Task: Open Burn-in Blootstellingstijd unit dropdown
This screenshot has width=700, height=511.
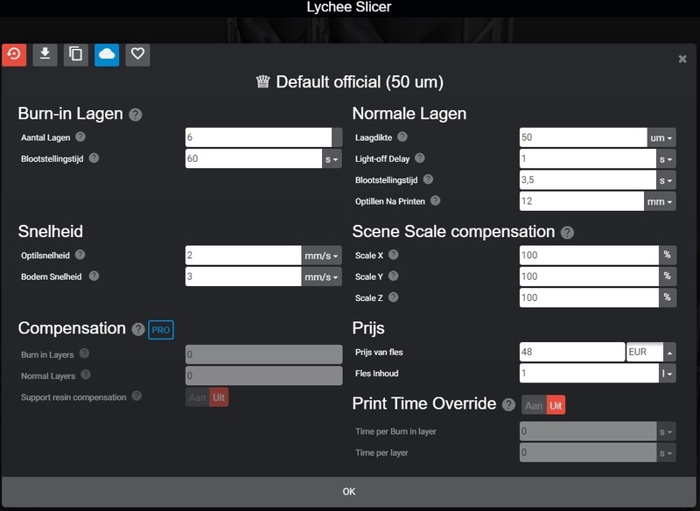Action: tap(332, 159)
